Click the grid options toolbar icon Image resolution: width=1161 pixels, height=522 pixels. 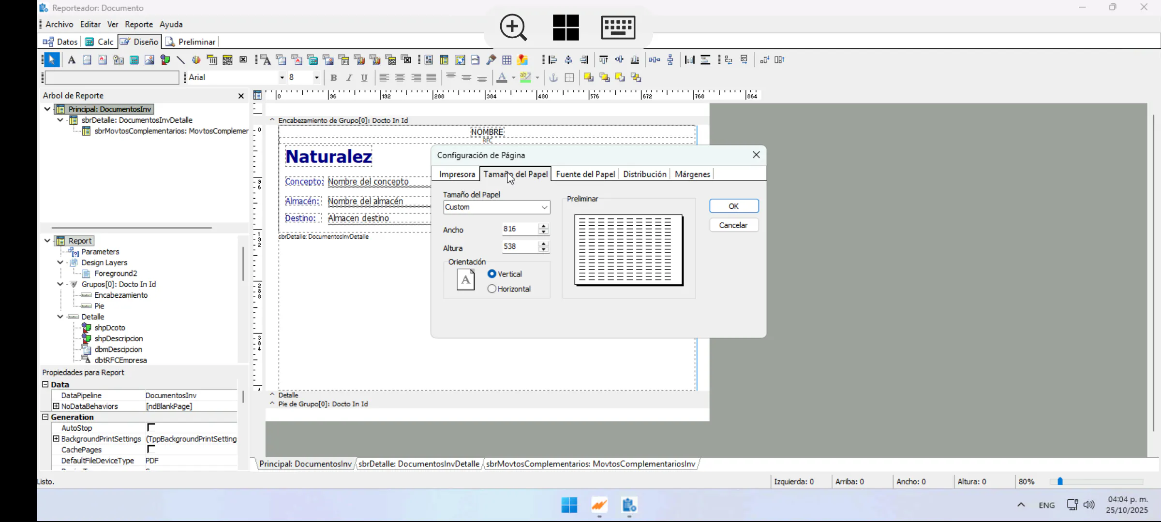pos(506,60)
